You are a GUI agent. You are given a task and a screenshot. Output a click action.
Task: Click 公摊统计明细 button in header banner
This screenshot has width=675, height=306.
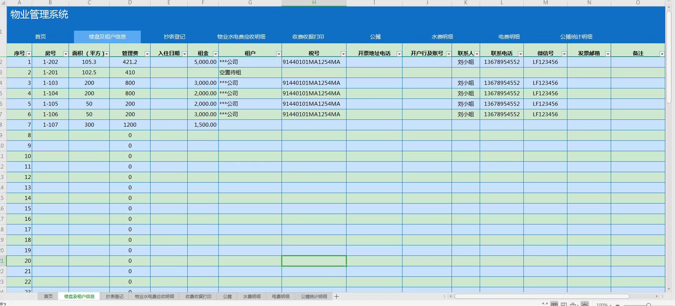576,37
